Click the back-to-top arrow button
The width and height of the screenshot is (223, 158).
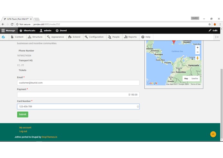click(213, 134)
